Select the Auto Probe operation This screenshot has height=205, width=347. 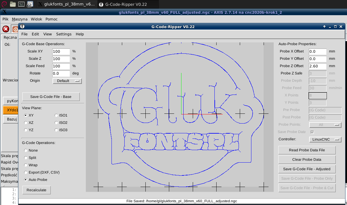click(26, 180)
